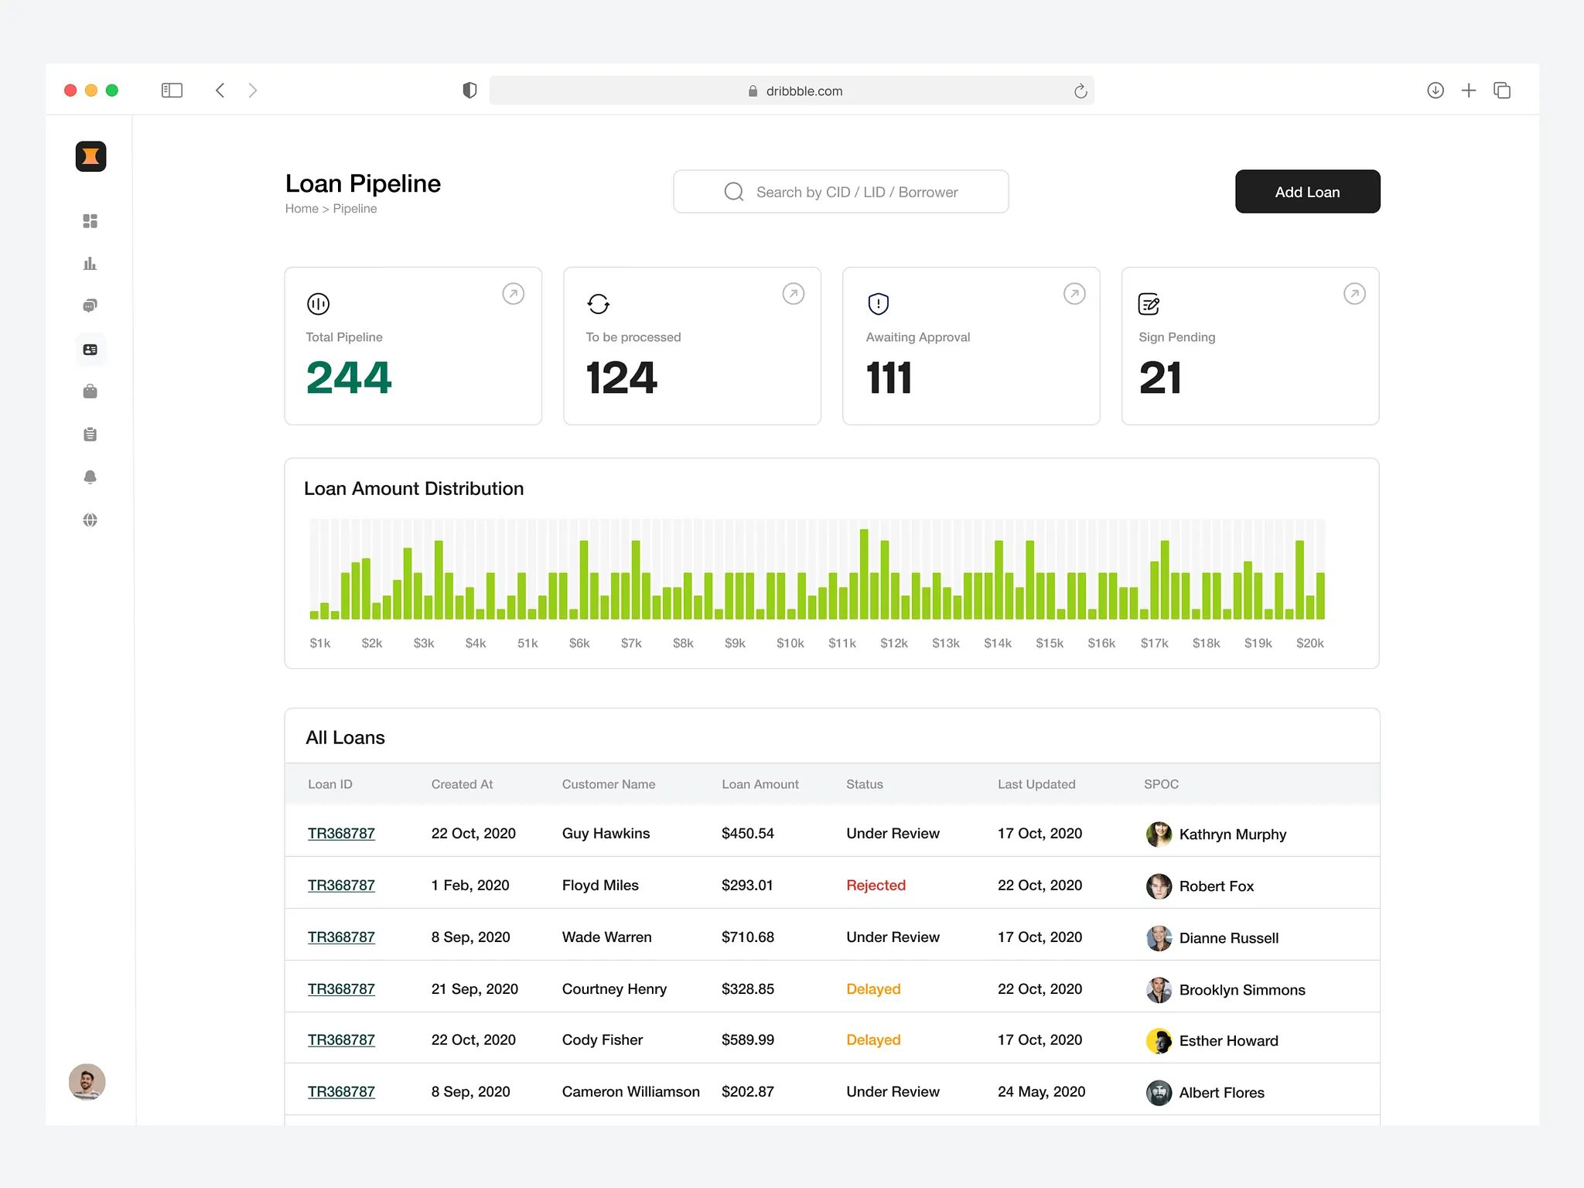Click the Status column header
The image size is (1584, 1188).
(x=864, y=784)
